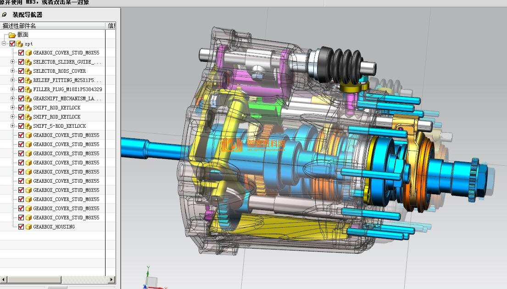
Task: Click the navigator scroll-right arrow
Action: [111, 279]
